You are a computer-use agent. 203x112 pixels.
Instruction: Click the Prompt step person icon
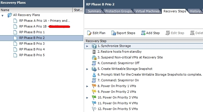tap(94, 75)
